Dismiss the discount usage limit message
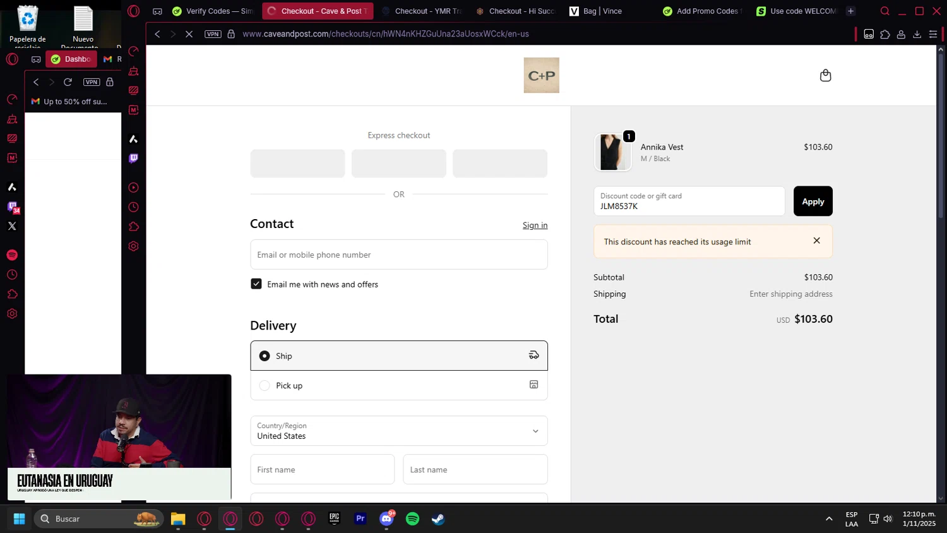This screenshot has width=947, height=533. (816, 241)
